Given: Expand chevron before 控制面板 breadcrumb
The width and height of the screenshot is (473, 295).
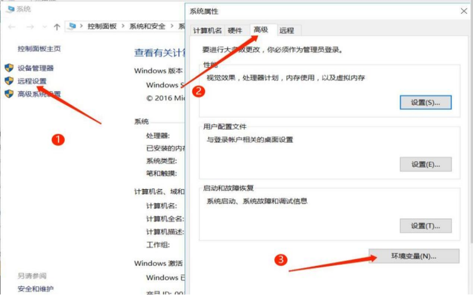Looking at the screenshot, I should coord(81,26).
